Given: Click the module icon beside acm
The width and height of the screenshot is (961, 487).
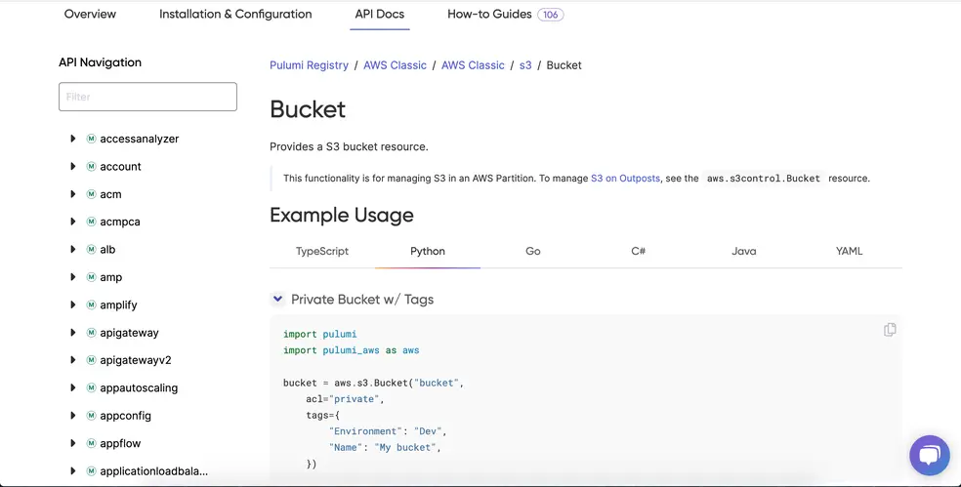Looking at the screenshot, I should 92,193.
